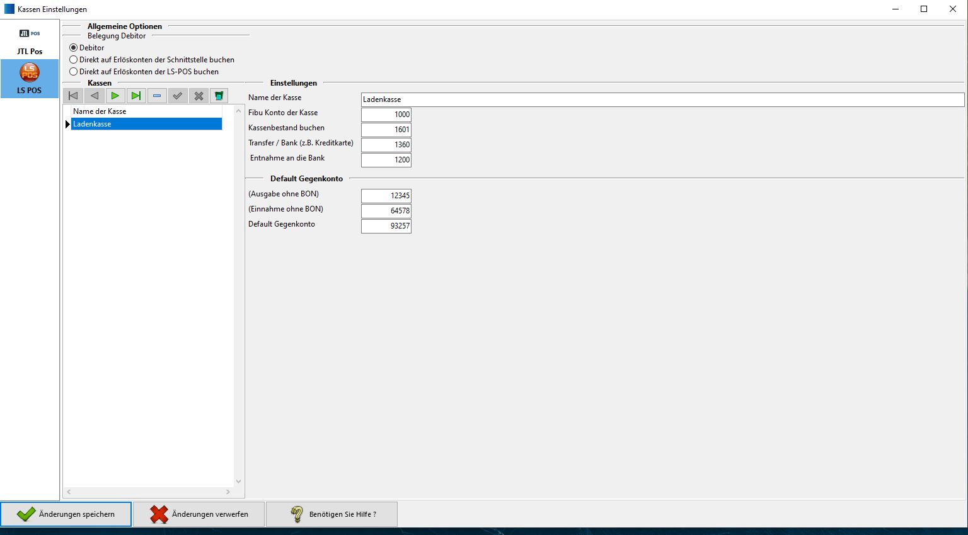Viewport: 968px width, 535px height.
Task: Switch to LS POS tab
Action: [x=30, y=79]
